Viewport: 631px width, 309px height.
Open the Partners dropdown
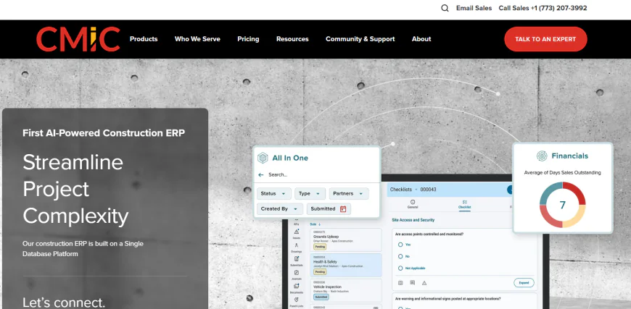coord(348,194)
